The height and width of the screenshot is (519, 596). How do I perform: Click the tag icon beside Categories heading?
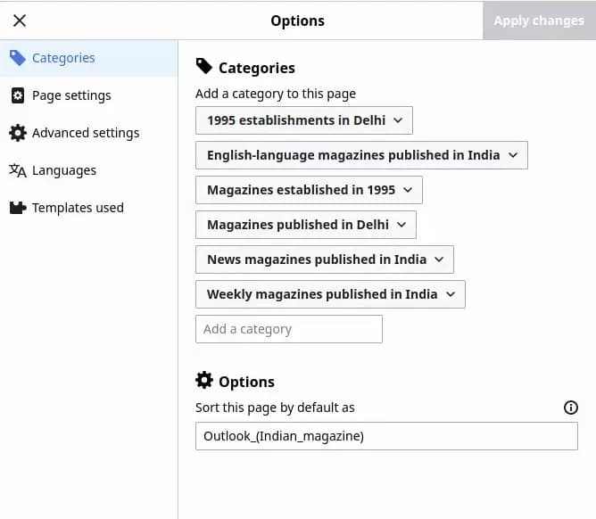point(204,66)
